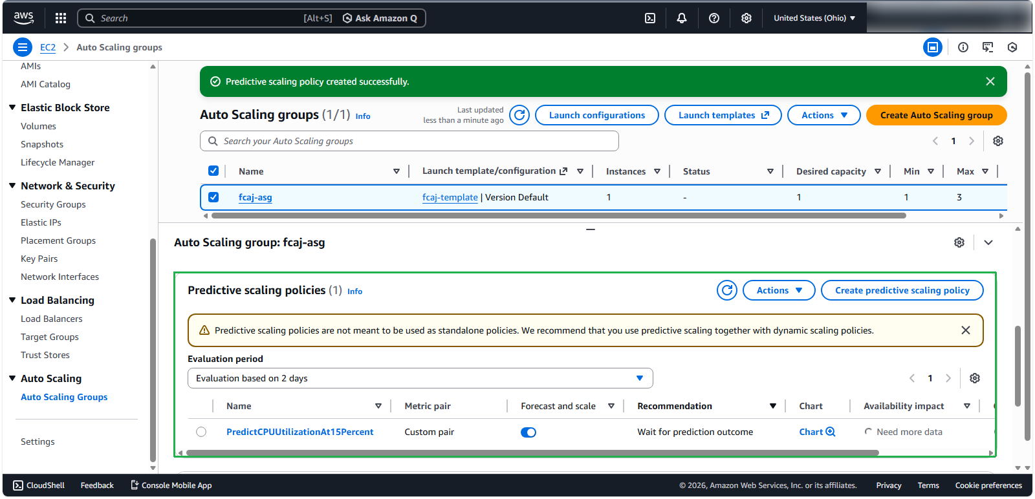
Task: Open Info link beside Predictive scaling policies
Action: pos(354,292)
